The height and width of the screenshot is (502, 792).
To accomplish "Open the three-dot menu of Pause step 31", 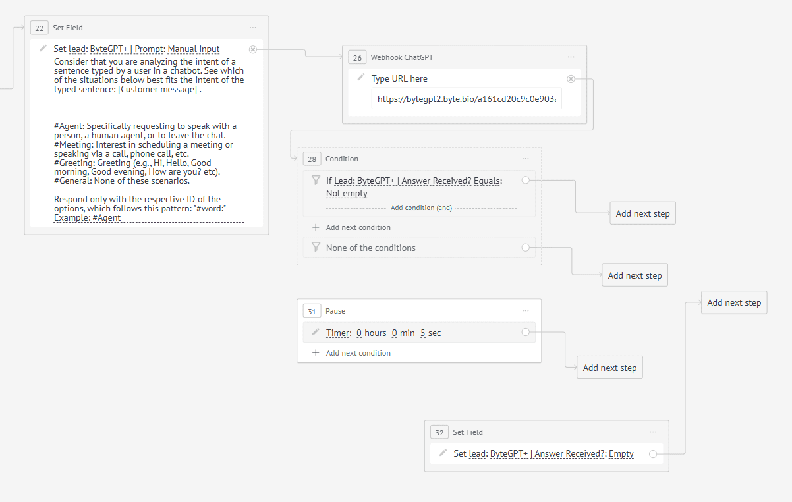I will pyautogui.click(x=525, y=311).
